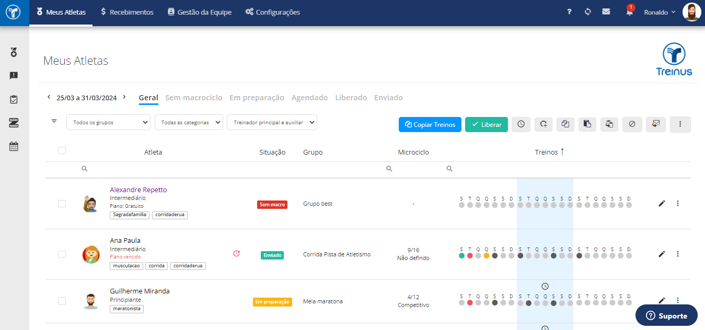Screen dimensions: 705x330
Task: Click the circular arrow plus toolbar button
Action: (544, 124)
